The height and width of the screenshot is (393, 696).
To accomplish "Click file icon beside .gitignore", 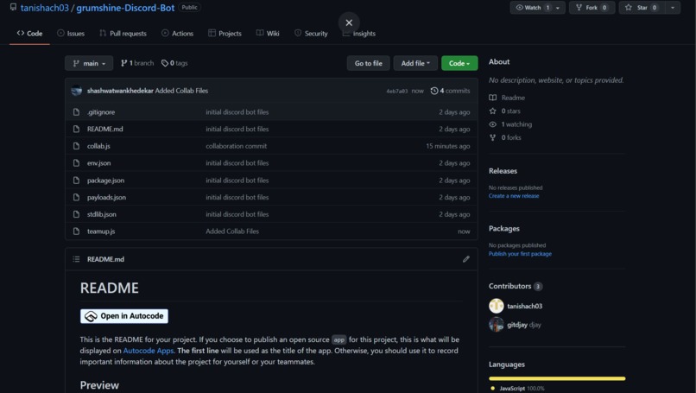I will click(x=76, y=112).
